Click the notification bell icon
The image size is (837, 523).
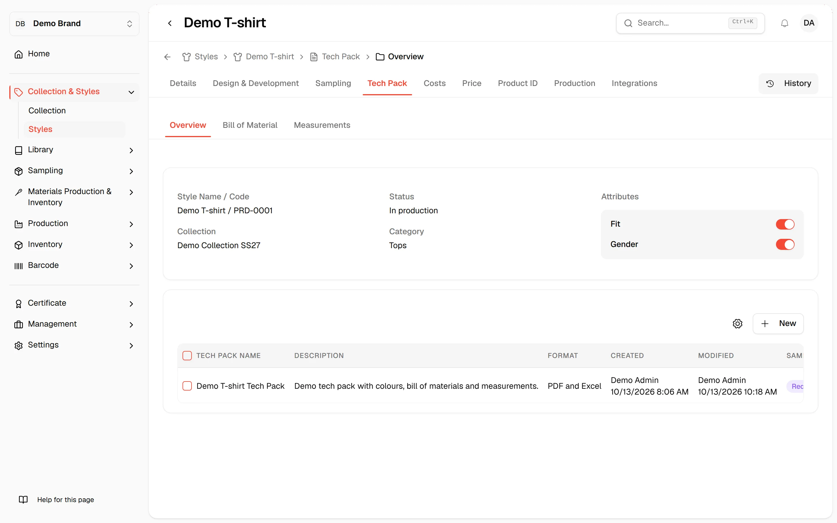pos(784,23)
